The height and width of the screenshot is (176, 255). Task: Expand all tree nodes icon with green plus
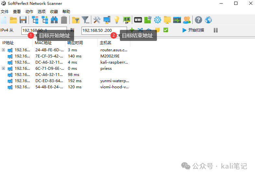(45, 20)
